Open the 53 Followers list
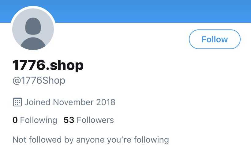251x153 pixels. (x=89, y=120)
